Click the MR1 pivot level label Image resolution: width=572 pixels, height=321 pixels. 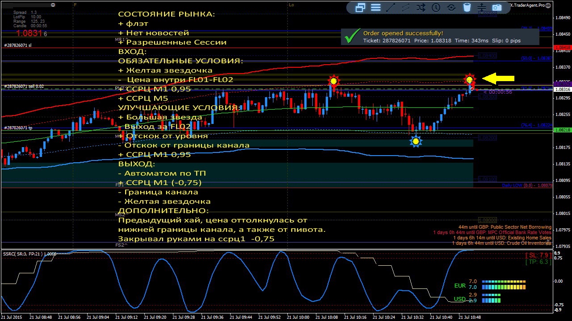click(121, 40)
